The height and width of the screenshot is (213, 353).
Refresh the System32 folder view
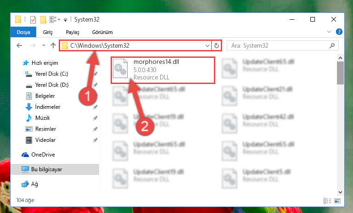pos(217,46)
